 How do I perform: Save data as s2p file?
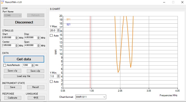click(35, 71)
